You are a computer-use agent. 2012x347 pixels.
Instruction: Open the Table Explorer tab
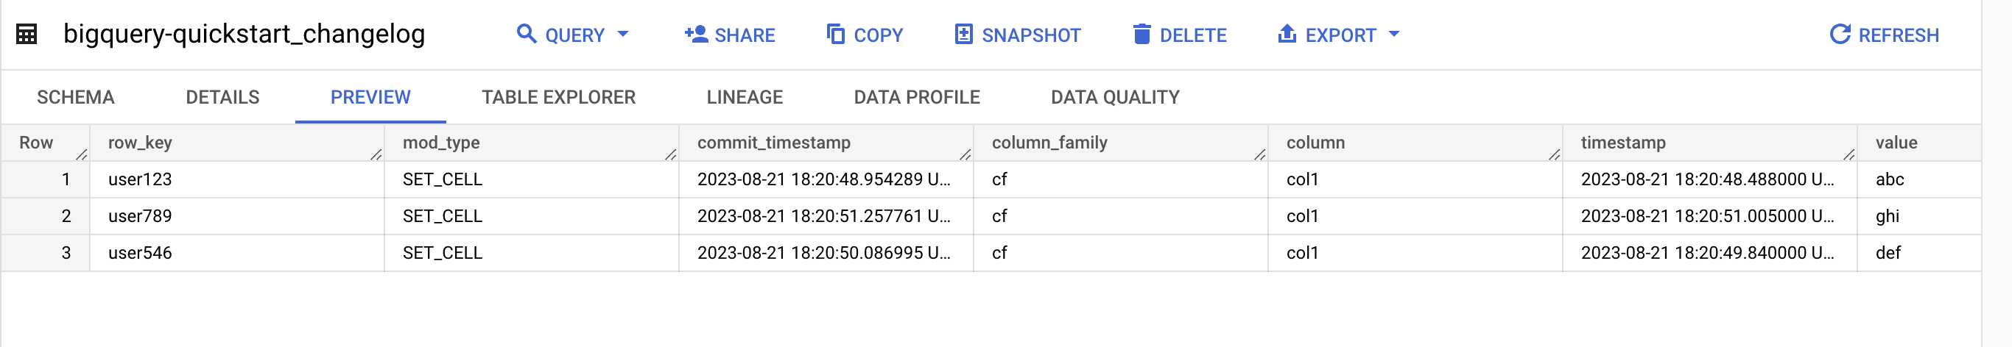coord(558,98)
